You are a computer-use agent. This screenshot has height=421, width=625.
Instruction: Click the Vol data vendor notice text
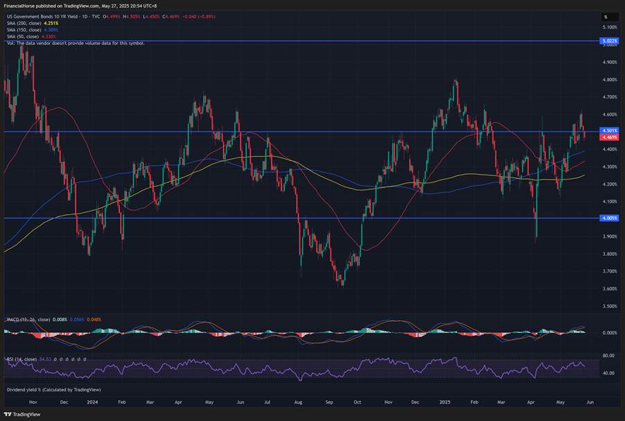[x=76, y=43]
